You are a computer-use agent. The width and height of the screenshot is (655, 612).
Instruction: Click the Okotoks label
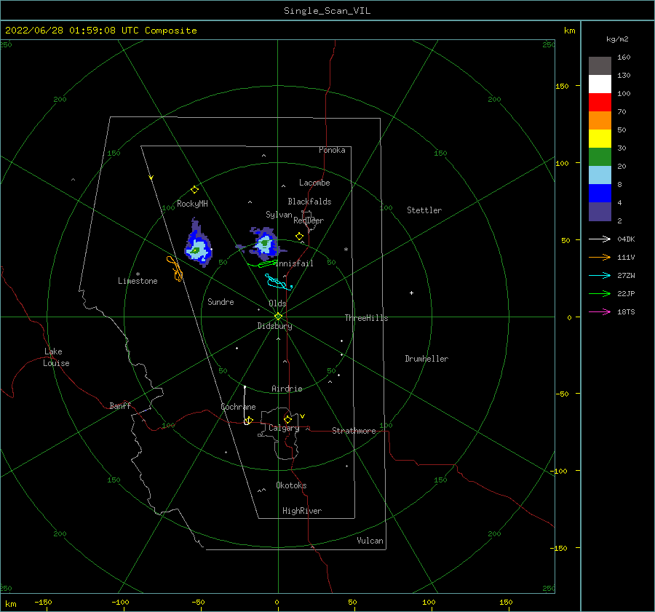[x=291, y=485]
